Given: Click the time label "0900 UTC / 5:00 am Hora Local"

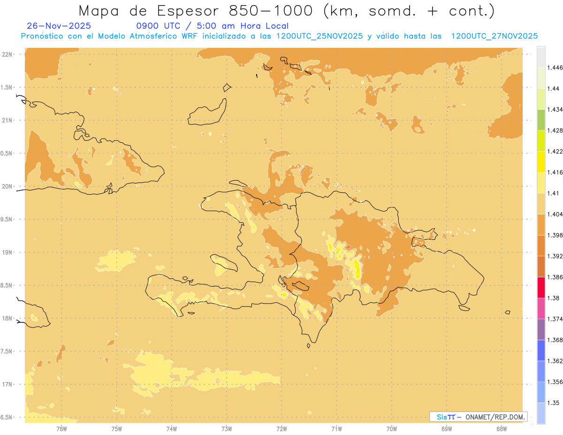Looking at the screenshot, I should 213,26.
